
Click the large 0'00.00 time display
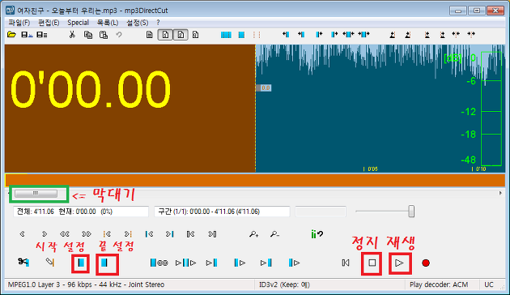pos(91,89)
